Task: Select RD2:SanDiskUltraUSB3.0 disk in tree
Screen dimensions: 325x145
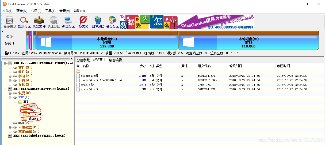Action: coord(39,136)
